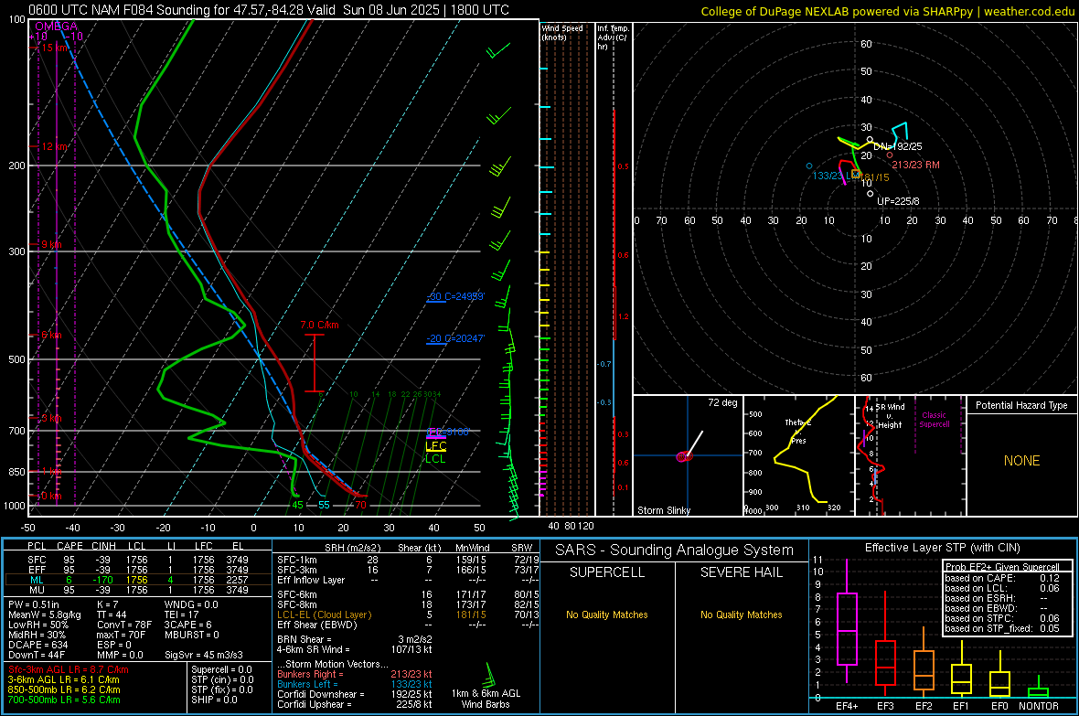Click the -20 C=20247' level label

point(454,338)
